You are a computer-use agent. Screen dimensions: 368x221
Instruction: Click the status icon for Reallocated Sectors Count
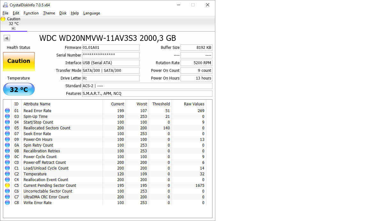click(x=8, y=128)
